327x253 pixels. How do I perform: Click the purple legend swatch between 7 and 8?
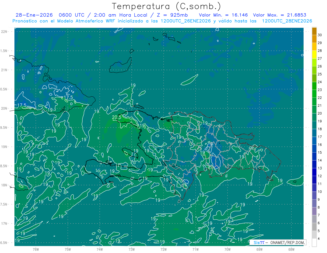[314, 212]
